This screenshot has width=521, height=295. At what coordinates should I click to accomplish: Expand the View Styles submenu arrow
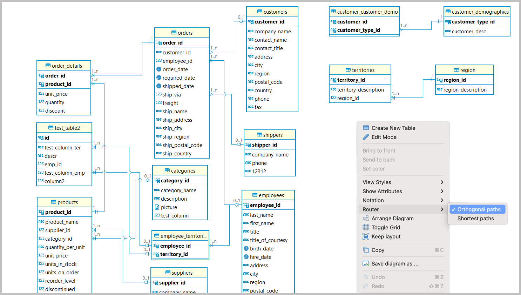(442, 182)
